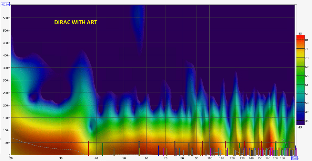The image size is (312, 161).
Task: Click the 250m time axis label
Action: tap(6, 93)
